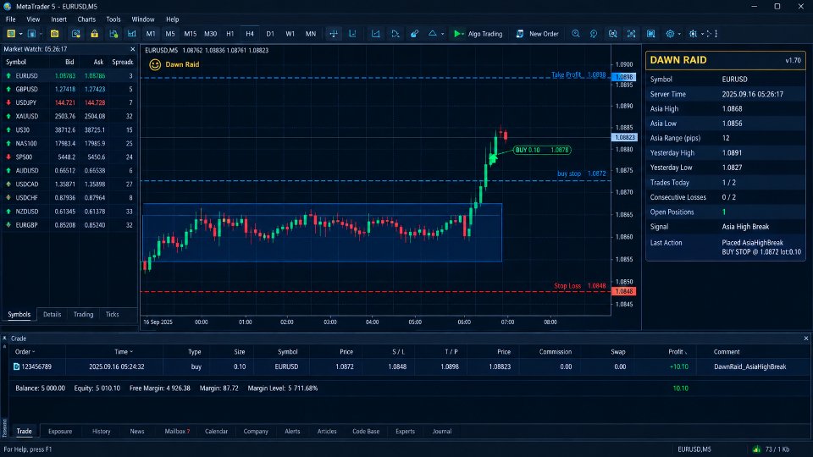Open the Charts menu

pyautogui.click(x=86, y=19)
